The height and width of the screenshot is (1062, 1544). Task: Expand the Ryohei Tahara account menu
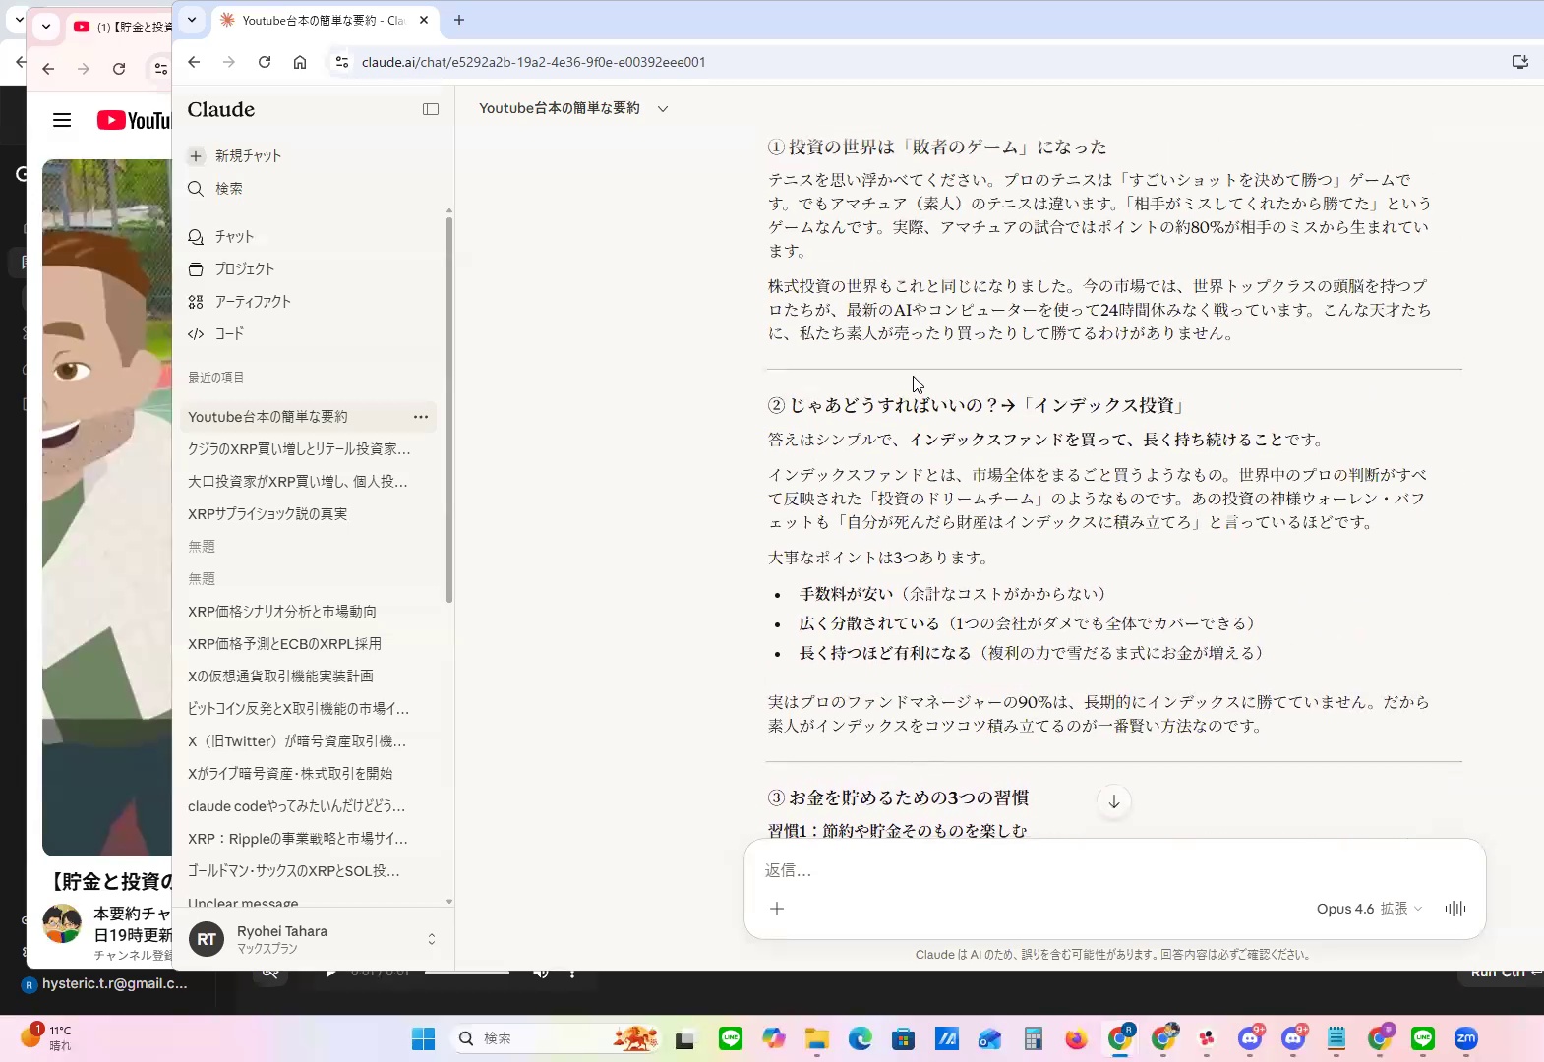[313, 939]
